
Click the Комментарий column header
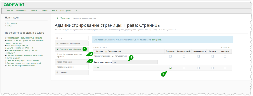(184, 51)
